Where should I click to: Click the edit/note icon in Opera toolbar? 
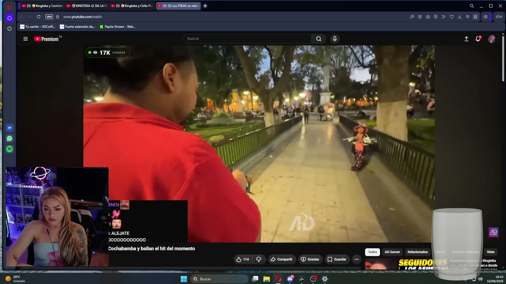point(420,17)
